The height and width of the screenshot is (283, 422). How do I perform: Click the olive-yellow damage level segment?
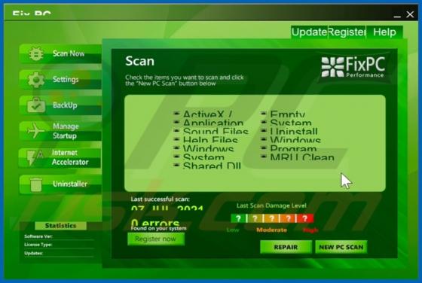point(255,218)
